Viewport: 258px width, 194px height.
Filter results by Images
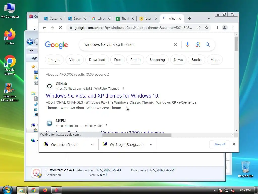pos(54,60)
